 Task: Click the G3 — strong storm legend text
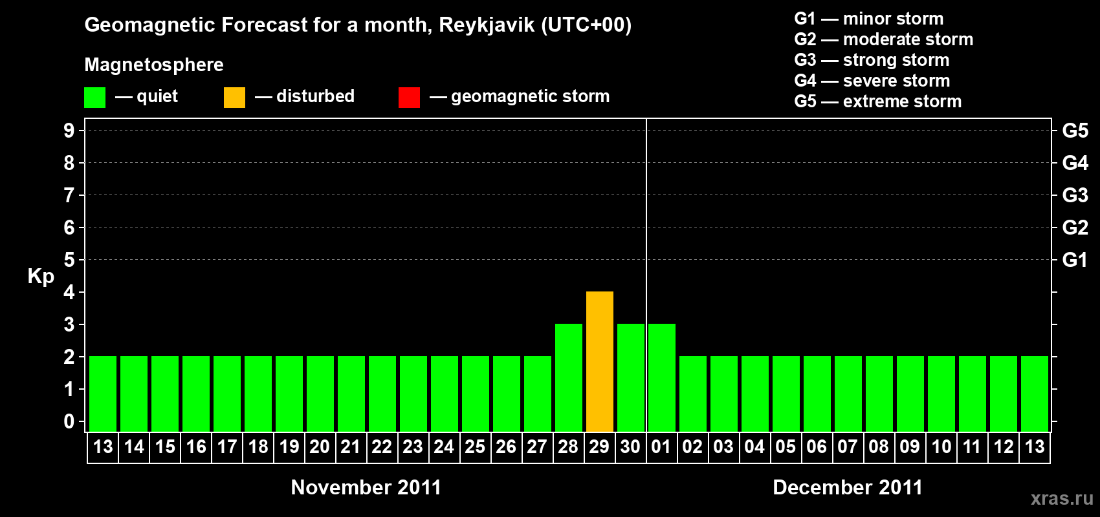pos(872,60)
